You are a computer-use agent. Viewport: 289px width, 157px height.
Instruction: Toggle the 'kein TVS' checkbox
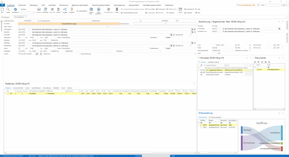point(250,45)
